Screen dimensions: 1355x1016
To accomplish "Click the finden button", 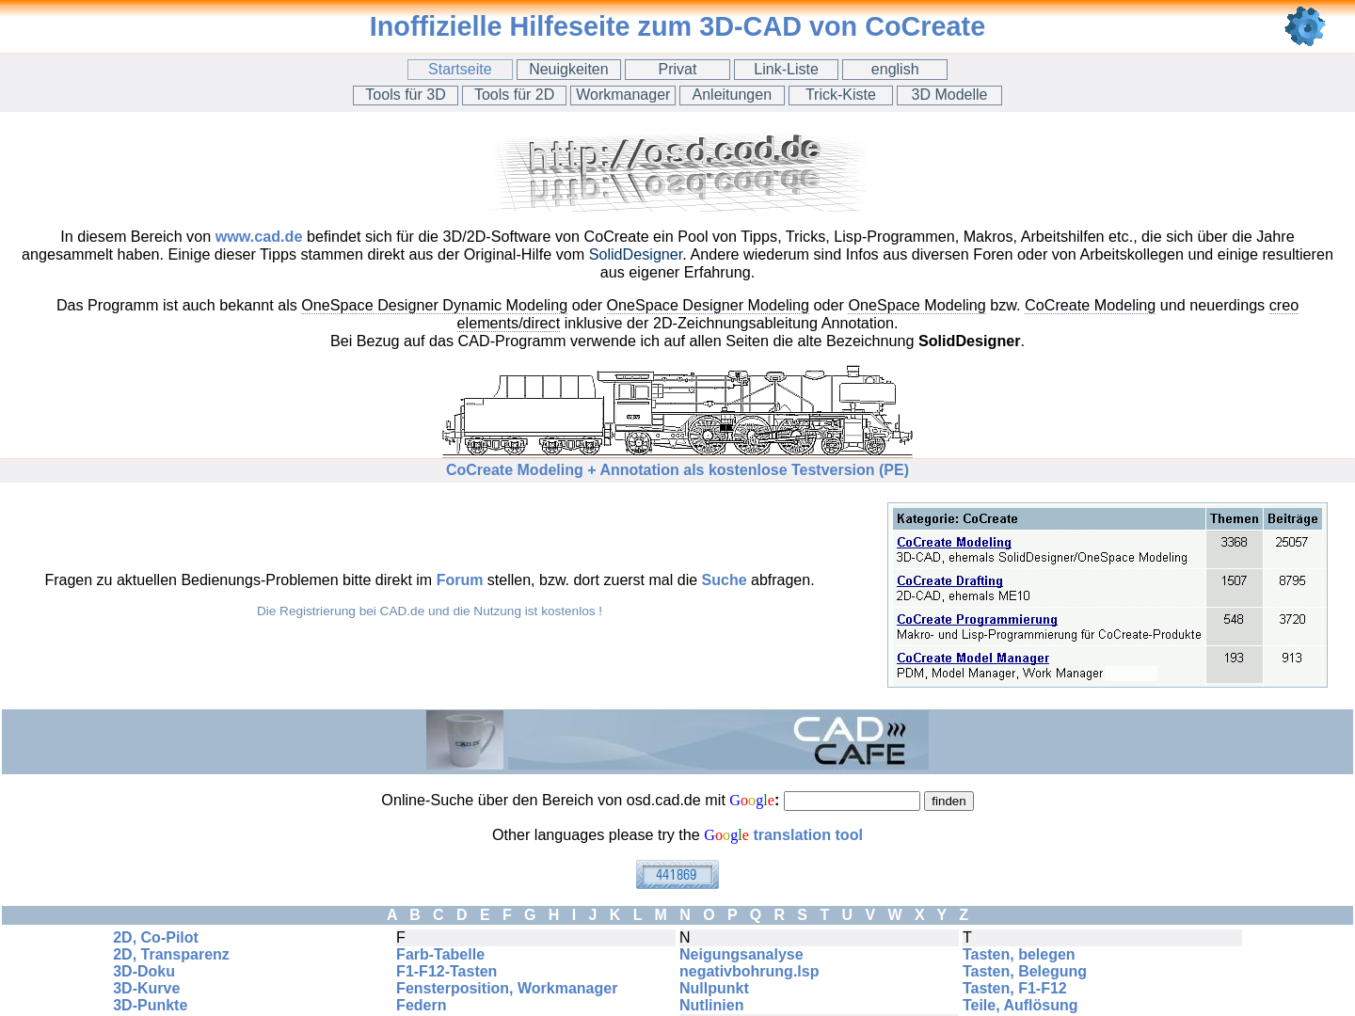I will [948, 801].
